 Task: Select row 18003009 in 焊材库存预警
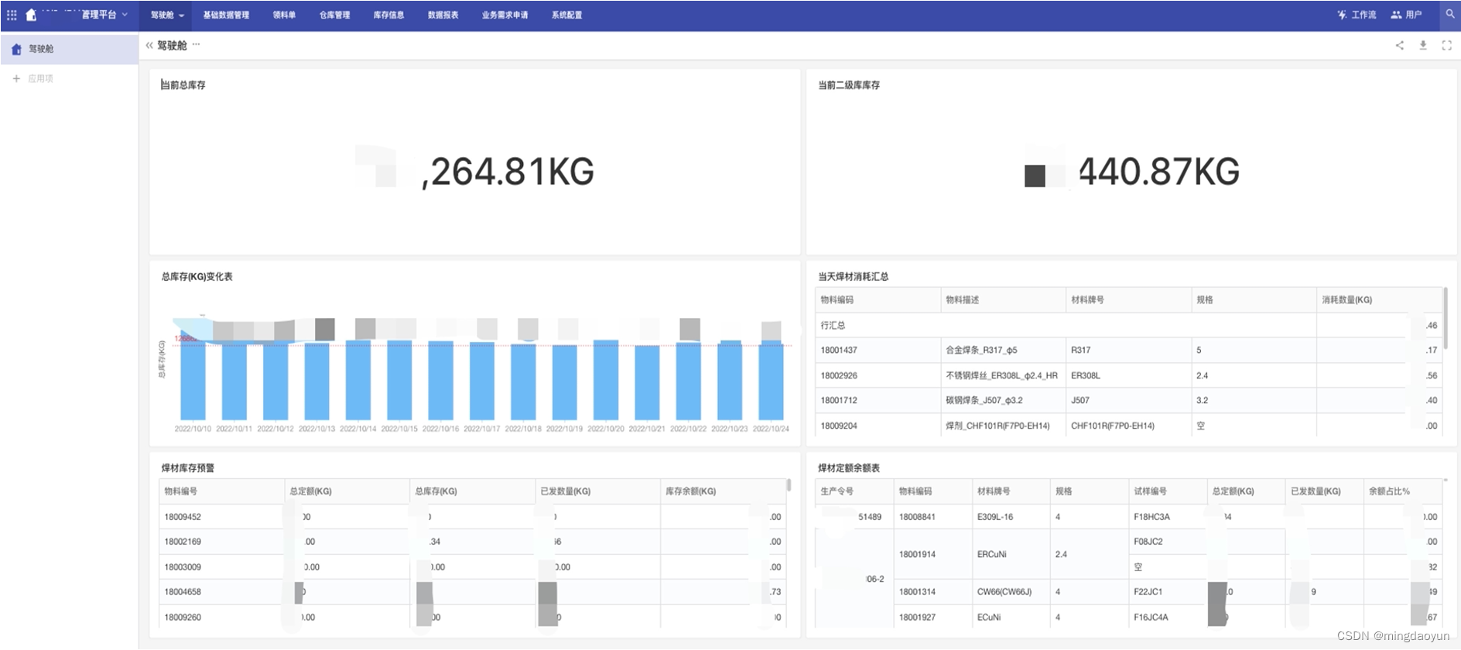tap(472, 567)
